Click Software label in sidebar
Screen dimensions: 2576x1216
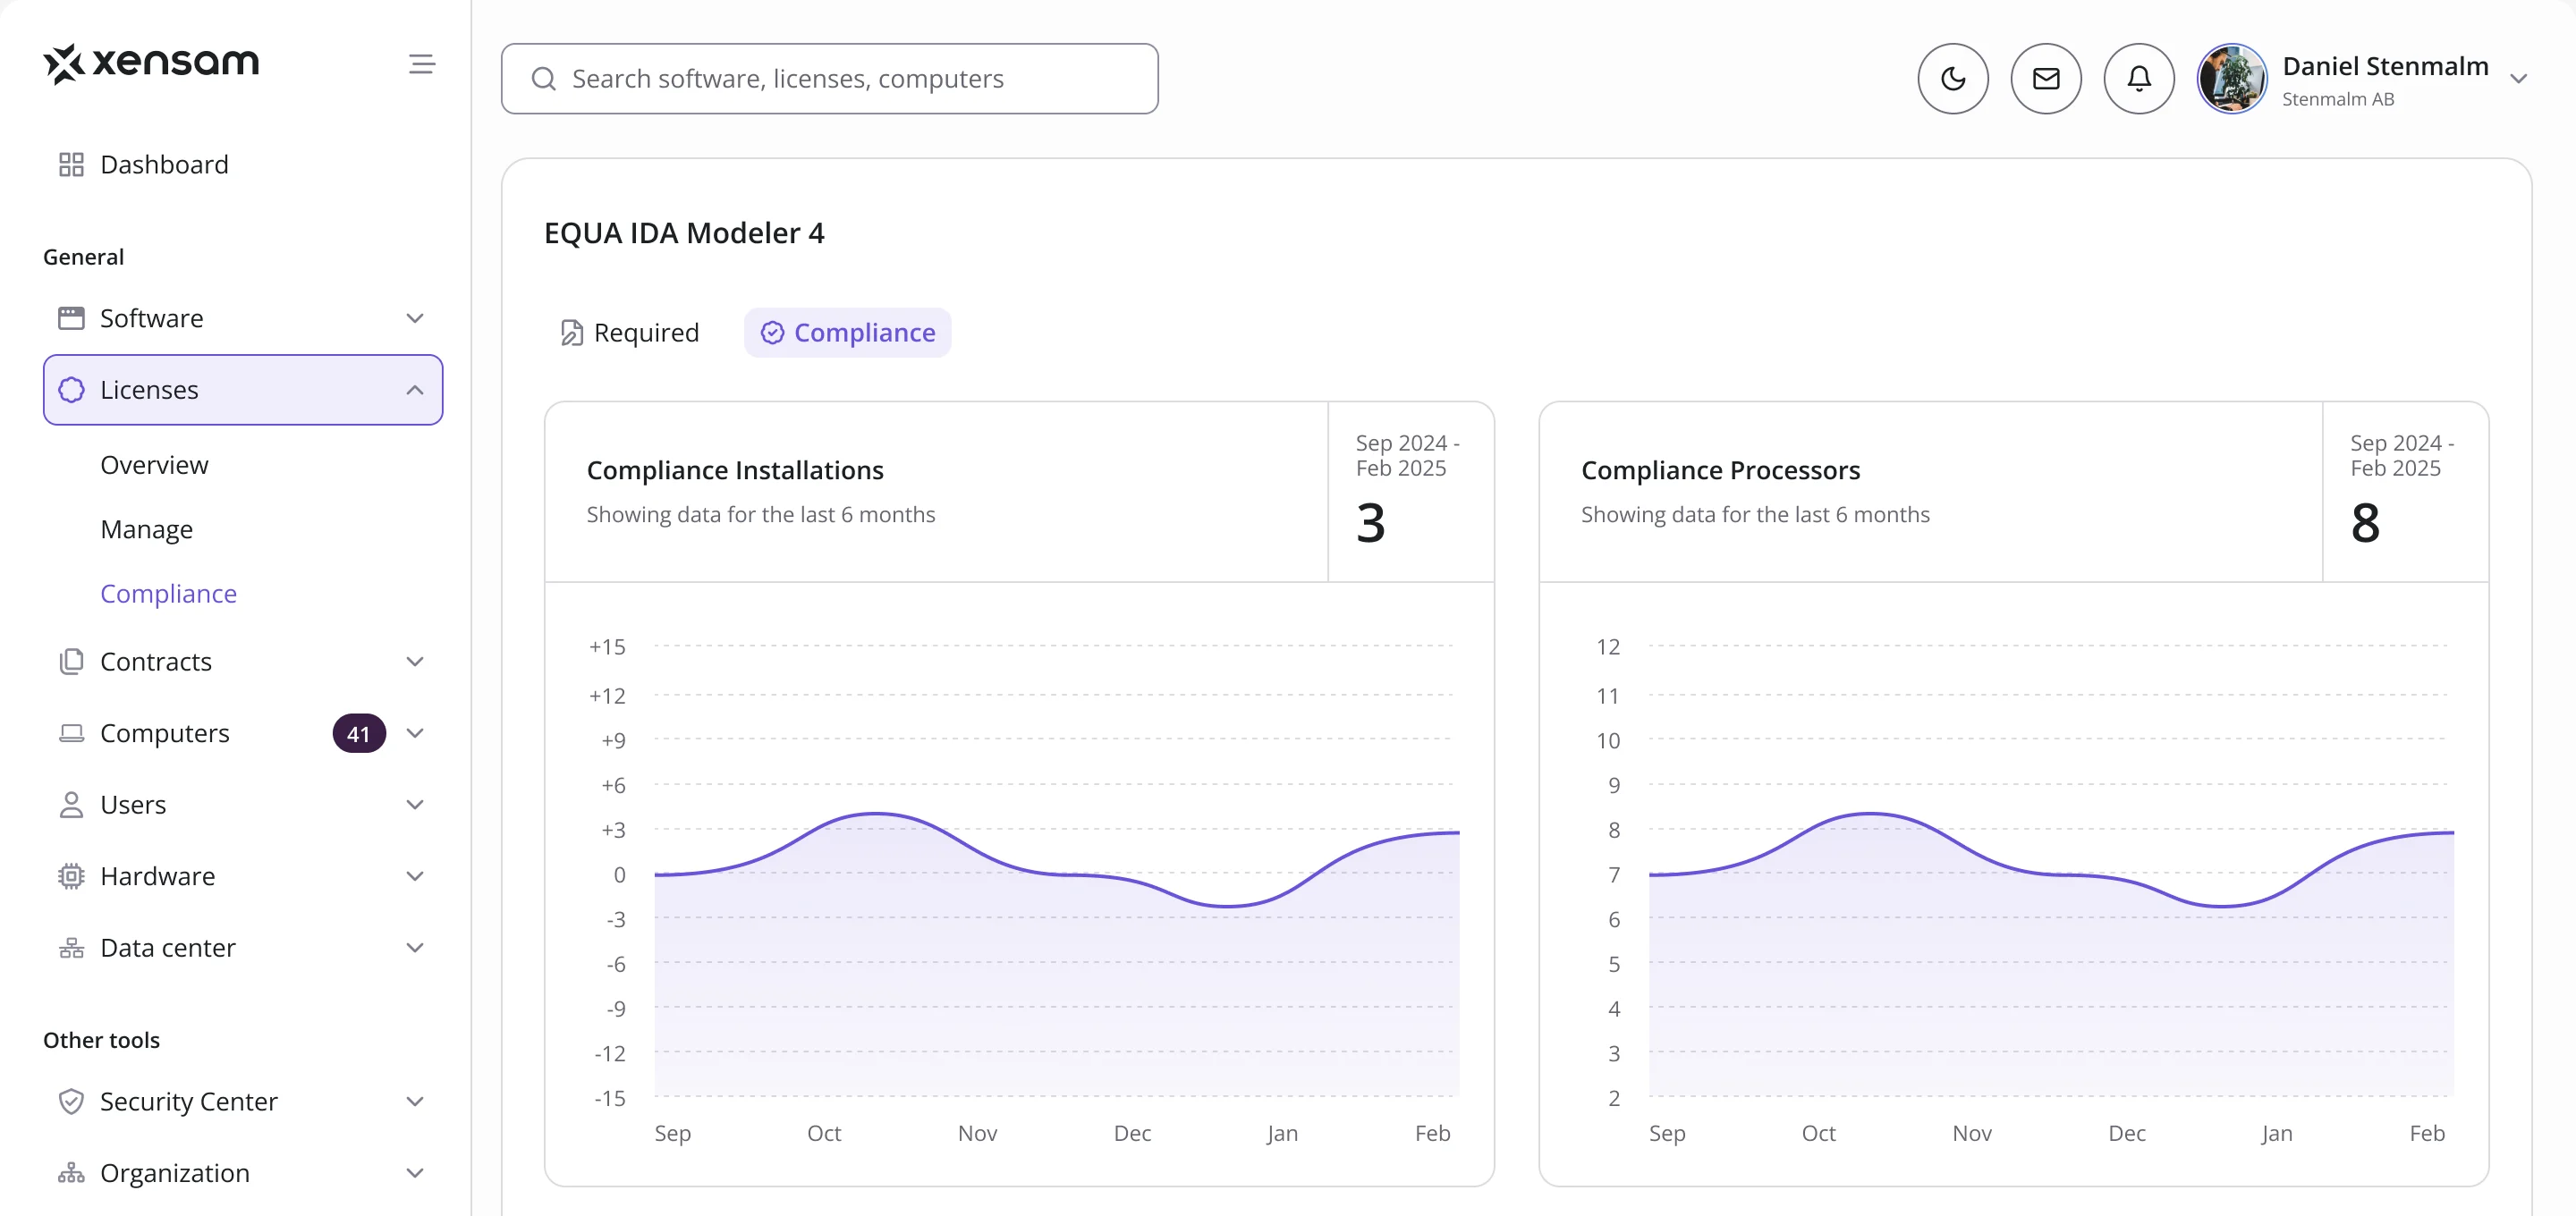[152, 318]
